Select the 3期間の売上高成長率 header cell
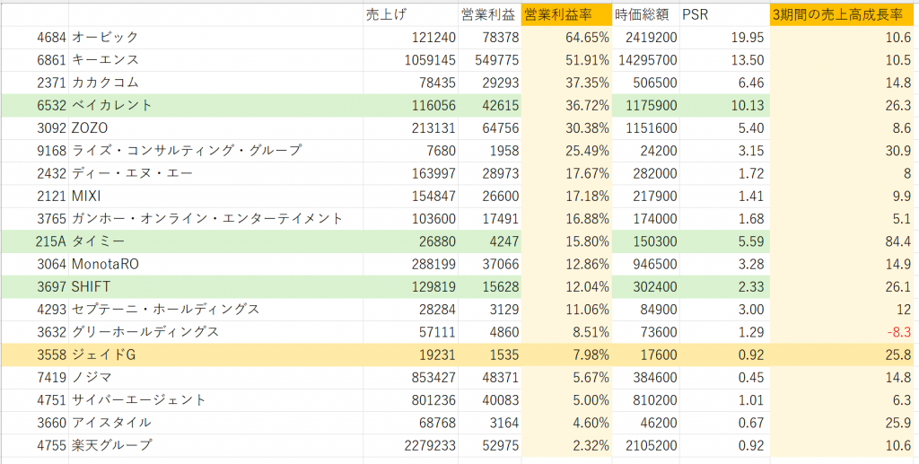This screenshot has width=919, height=464. [x=843, y=14]
